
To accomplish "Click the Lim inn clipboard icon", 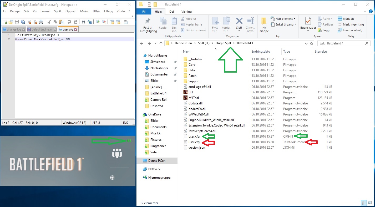I will [174, 21].
